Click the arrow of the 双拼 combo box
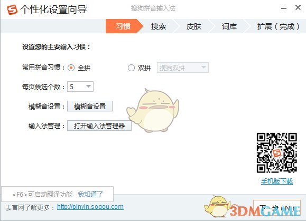306x221 pixels. point(203,68)
